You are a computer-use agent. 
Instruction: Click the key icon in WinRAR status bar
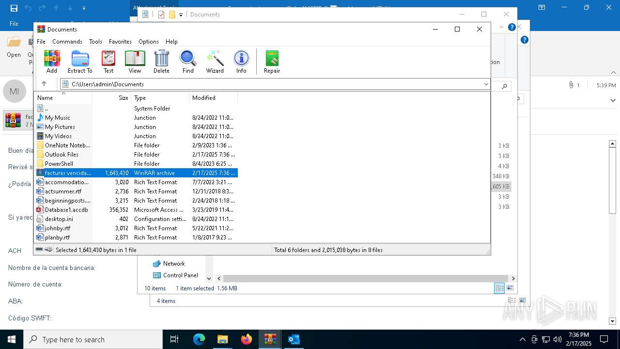click(x=48, y=250)
